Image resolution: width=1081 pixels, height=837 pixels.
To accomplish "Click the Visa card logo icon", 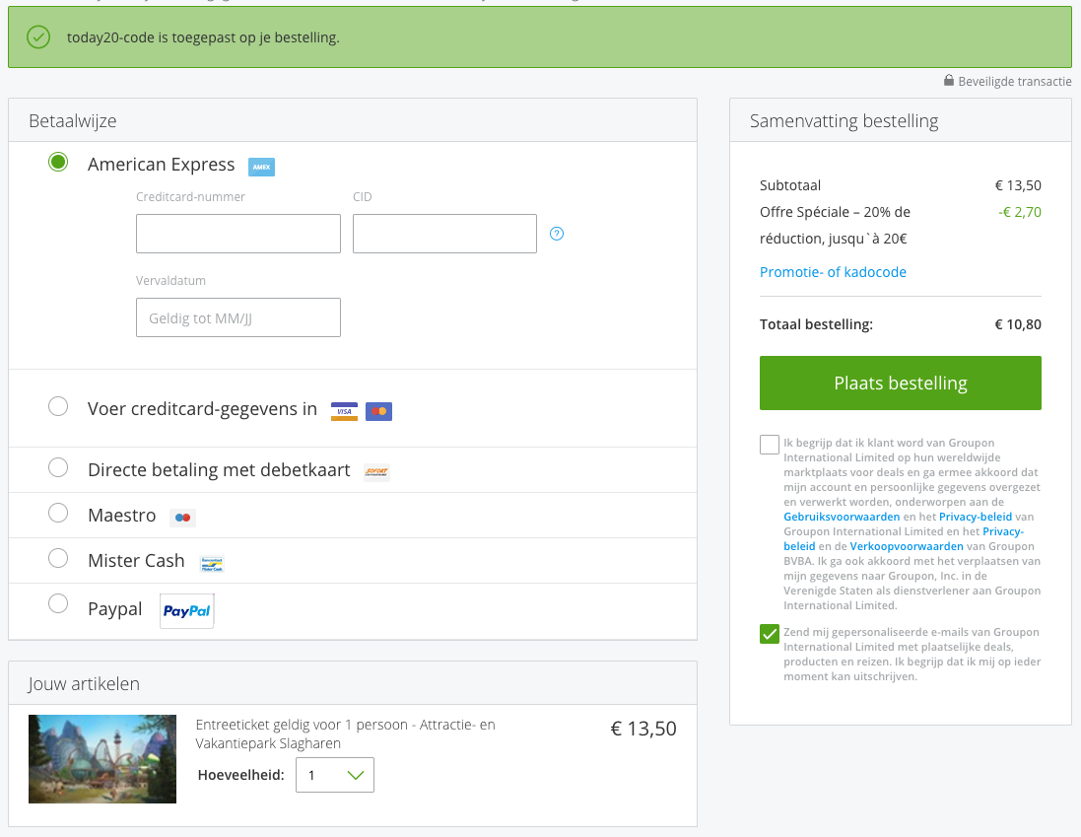I will click(344, 411).
